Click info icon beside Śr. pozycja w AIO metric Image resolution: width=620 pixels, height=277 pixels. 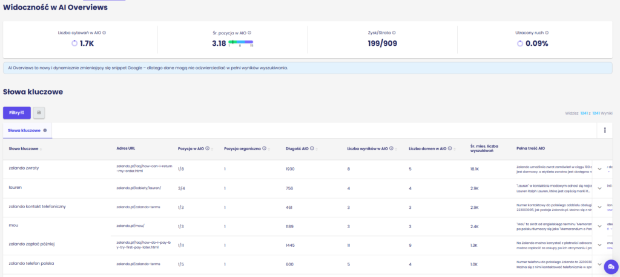point(249,33)
